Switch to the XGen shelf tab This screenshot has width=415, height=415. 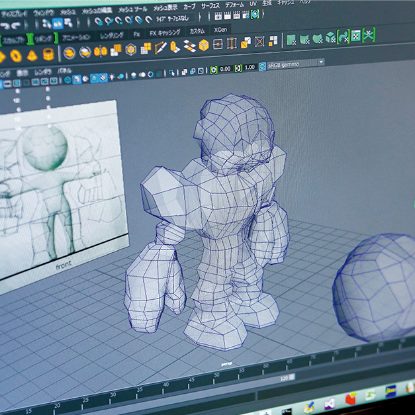[220, 30]
